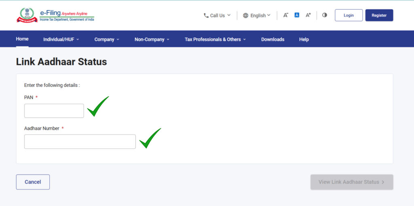Click green checkmark beside Aadhaar Number field

(x=150, y=138)
